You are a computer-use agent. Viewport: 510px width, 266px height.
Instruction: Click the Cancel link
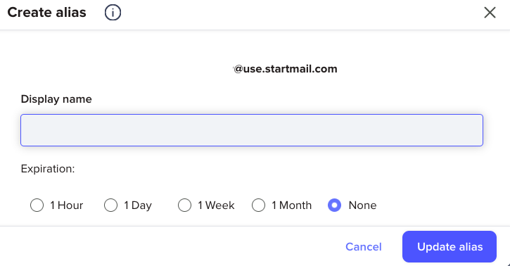pyautogui.click(x=363, y=247)
